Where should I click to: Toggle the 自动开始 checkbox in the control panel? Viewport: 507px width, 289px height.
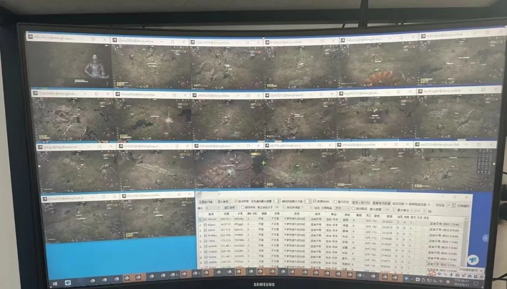coord(236,201)
